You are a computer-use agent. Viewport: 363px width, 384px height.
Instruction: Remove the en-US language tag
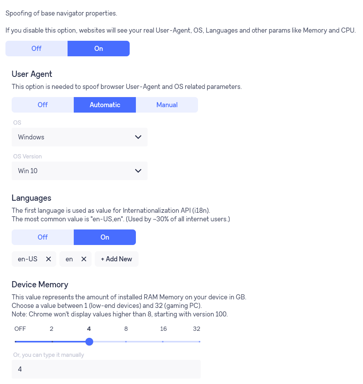tap(49, 259)
